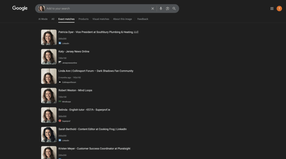Open the About this image tab
Image resolution: width=286 pixels, height=159 pixels.
[x=122, y=19]
